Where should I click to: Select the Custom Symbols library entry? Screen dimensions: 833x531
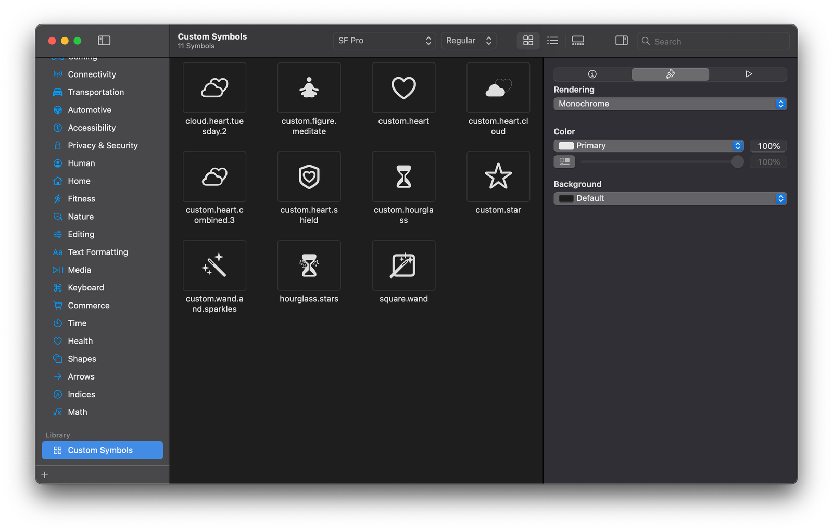pos(102,450)
